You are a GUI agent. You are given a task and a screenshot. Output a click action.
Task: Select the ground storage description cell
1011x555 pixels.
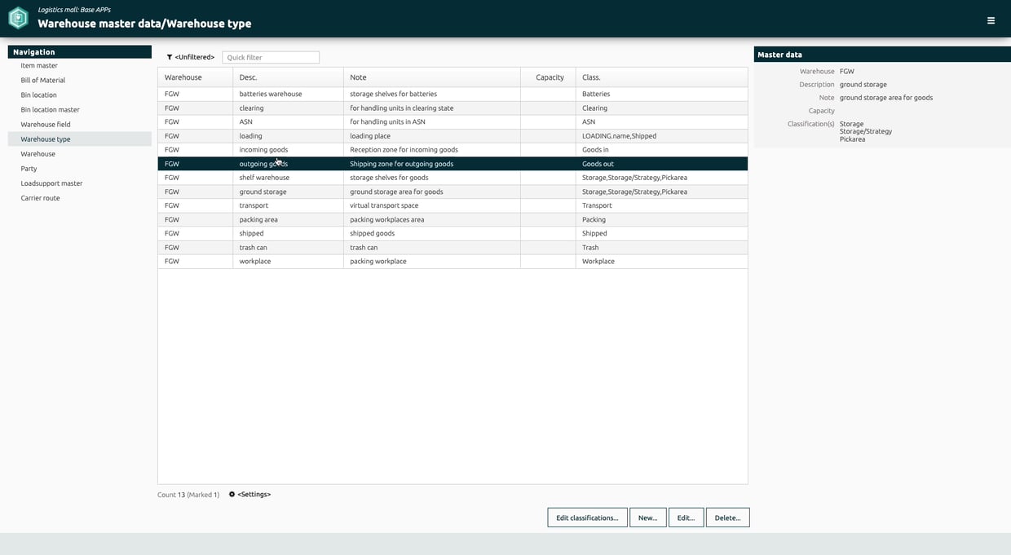[288, 192]
